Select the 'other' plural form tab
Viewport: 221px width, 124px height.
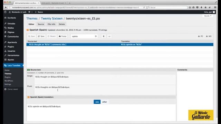click(x=105, y=102)
